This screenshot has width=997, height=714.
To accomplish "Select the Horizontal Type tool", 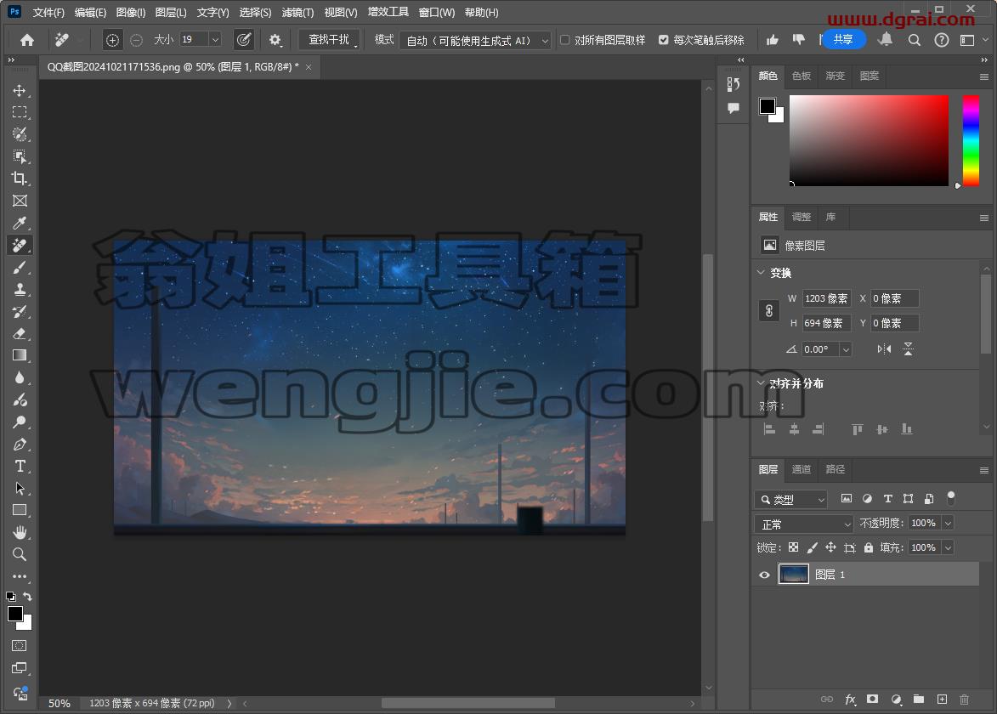I will click(19, 466).
